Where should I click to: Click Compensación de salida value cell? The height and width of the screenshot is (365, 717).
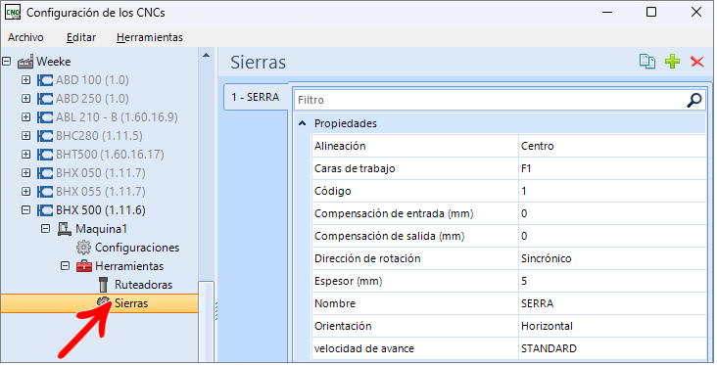point(612,236)
